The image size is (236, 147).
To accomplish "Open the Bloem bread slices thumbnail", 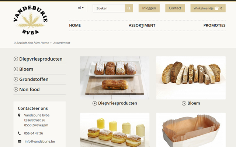I will (191, 78).
